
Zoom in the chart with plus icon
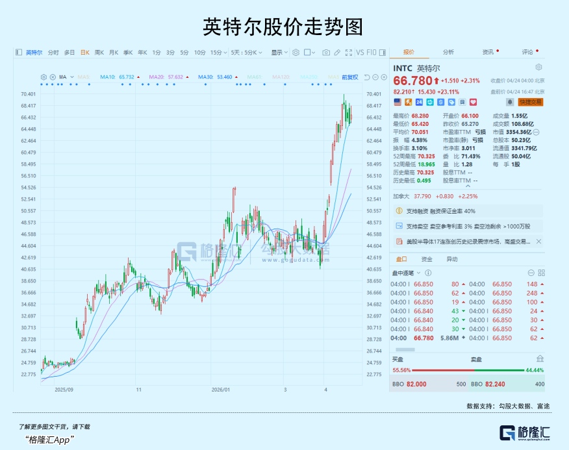[x=384, y=77]
